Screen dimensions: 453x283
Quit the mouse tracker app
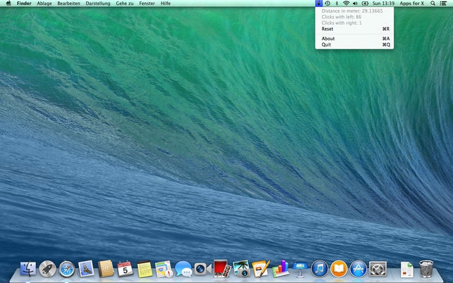point(326,44)
